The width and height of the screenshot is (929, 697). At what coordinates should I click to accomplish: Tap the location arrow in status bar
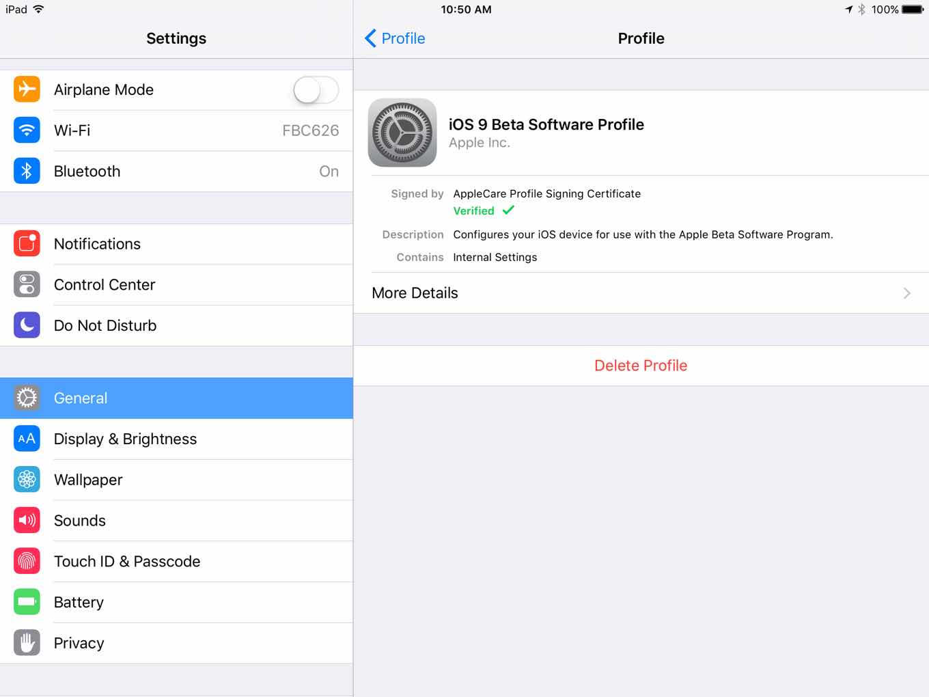848,10
